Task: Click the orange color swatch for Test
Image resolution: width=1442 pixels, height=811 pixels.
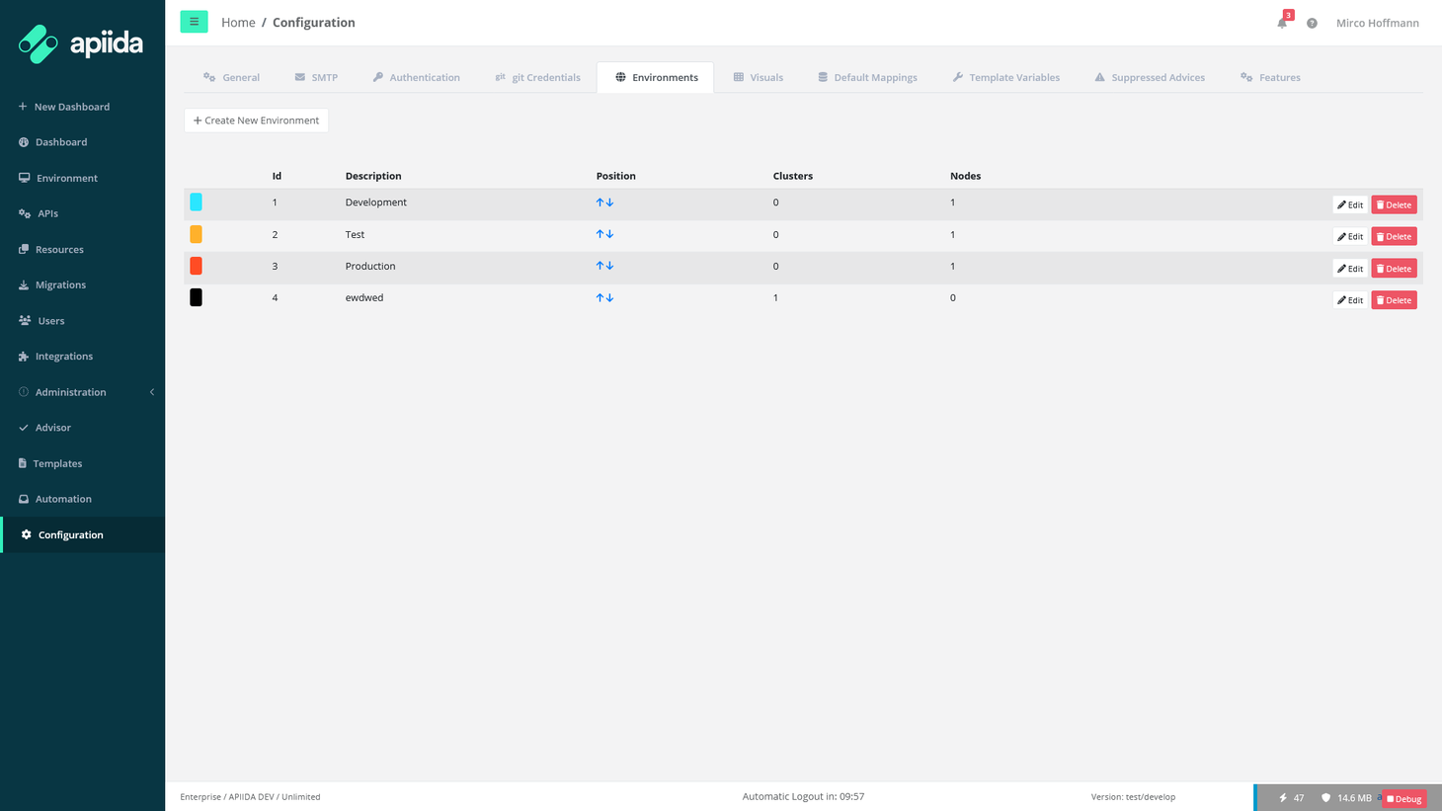Action: (x=196, y=234)
